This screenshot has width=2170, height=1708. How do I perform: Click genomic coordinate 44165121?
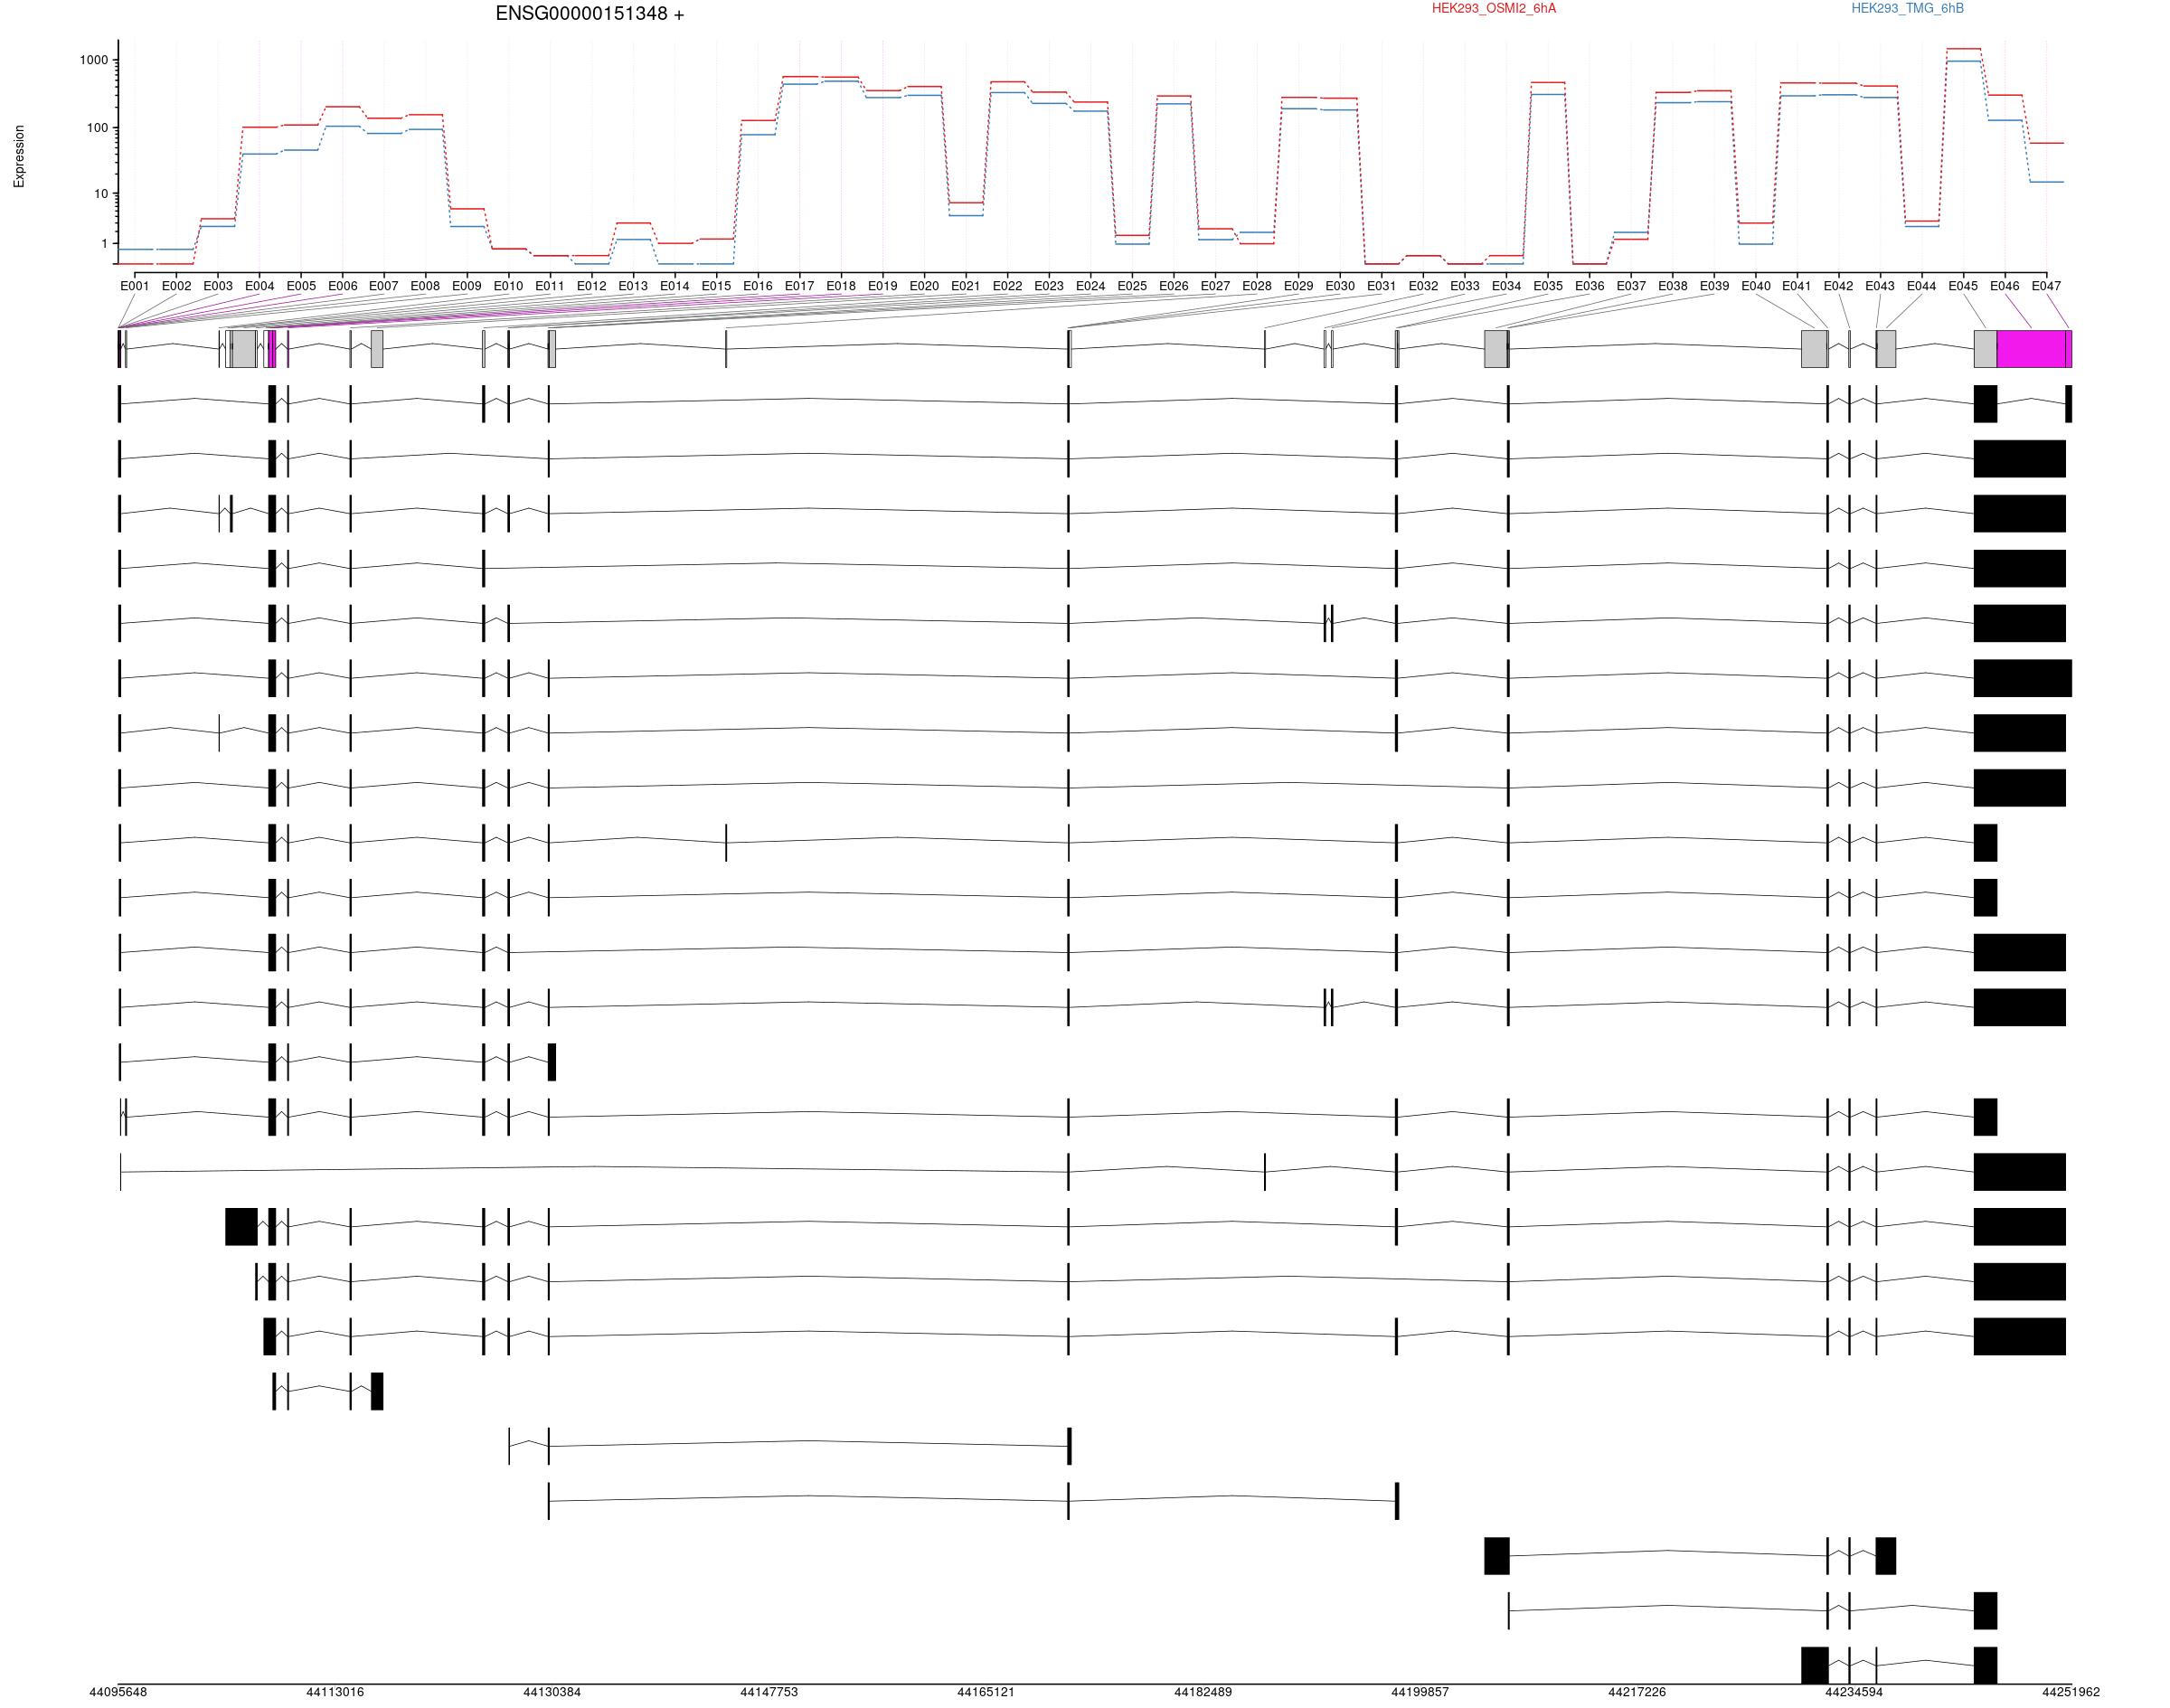coord(986,1693)
